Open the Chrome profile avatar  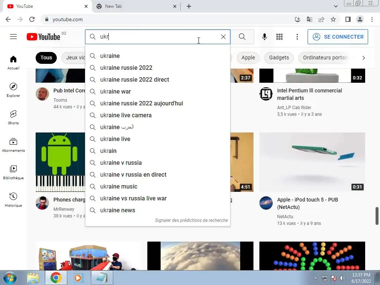[x=360, y=19]
